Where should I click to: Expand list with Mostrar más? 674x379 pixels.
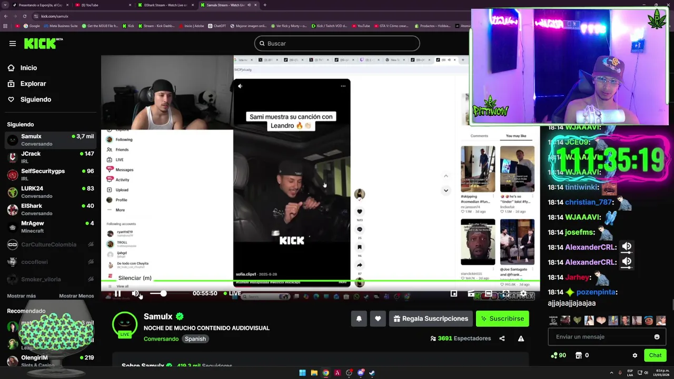pos(22,296)
